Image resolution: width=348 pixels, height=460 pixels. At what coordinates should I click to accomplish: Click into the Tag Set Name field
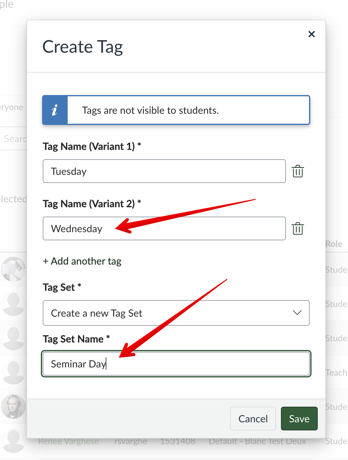tap(176, 364)
